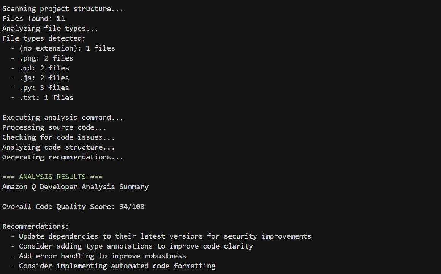Select the '.txt: 1 files' entry
The image size is (441, 274).
tap(46, 97)
